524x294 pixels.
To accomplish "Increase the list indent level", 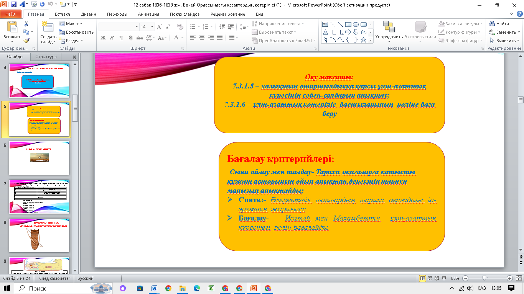I will (x=231, y=27).
